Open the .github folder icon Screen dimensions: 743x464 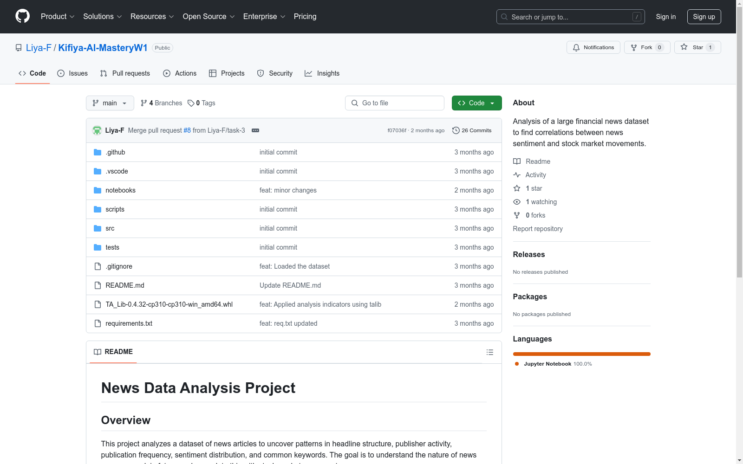pyautogui.click(x=98, y=152)
